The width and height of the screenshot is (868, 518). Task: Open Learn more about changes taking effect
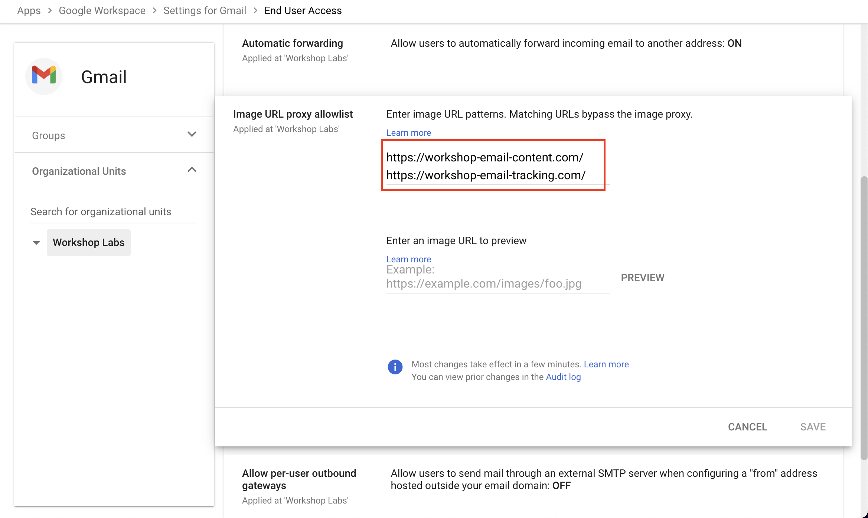(606, 364)
